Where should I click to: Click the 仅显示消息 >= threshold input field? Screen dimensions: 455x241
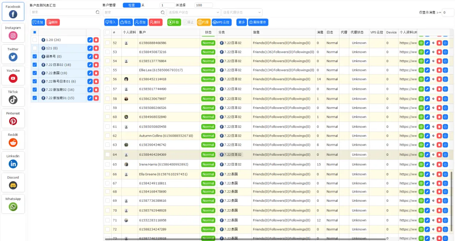447,13
